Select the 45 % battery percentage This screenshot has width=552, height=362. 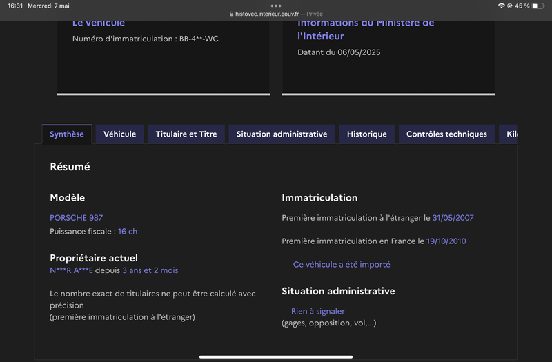522,6
